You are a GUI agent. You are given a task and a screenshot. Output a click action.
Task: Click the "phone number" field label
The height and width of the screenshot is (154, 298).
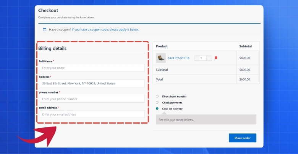click(x=49, y=92)
